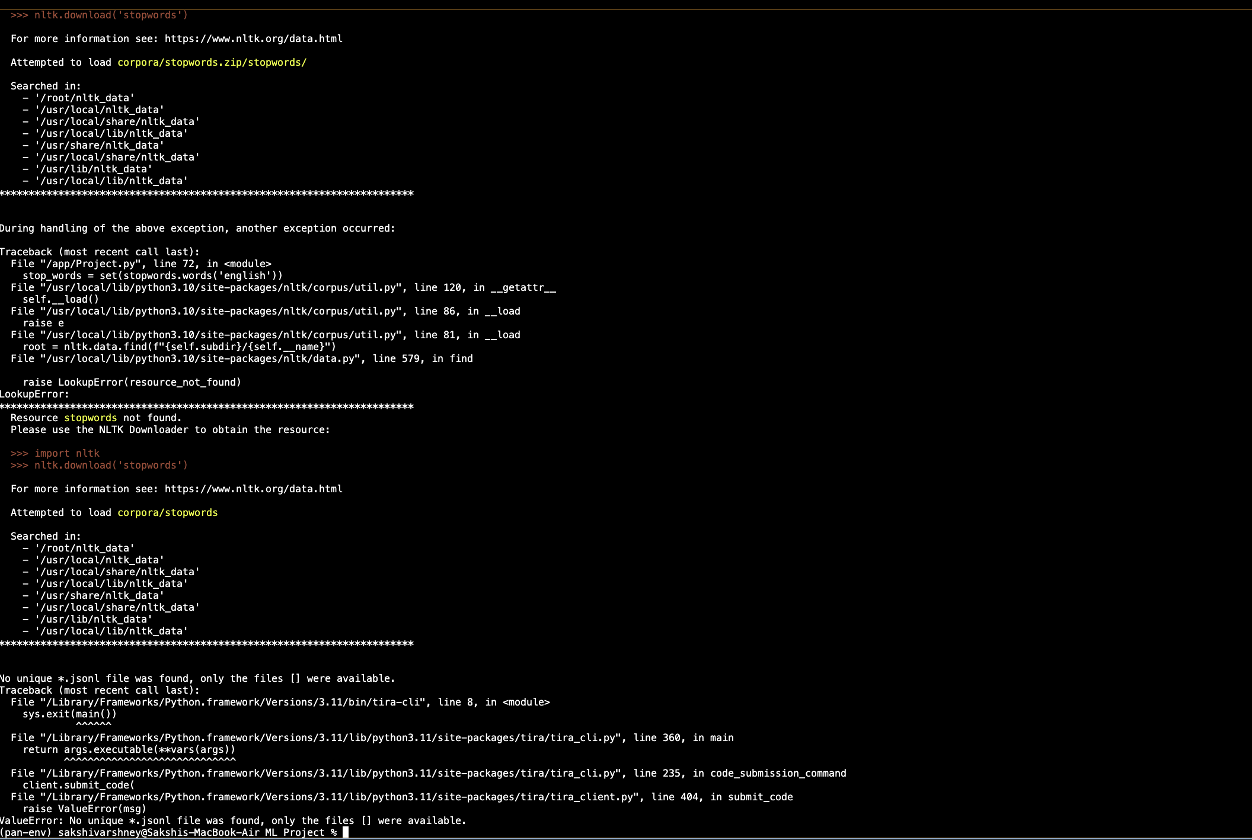Click the standalone 'LookupError:' line
This screenshot has width=1252, height=840.
pos(34,394)
